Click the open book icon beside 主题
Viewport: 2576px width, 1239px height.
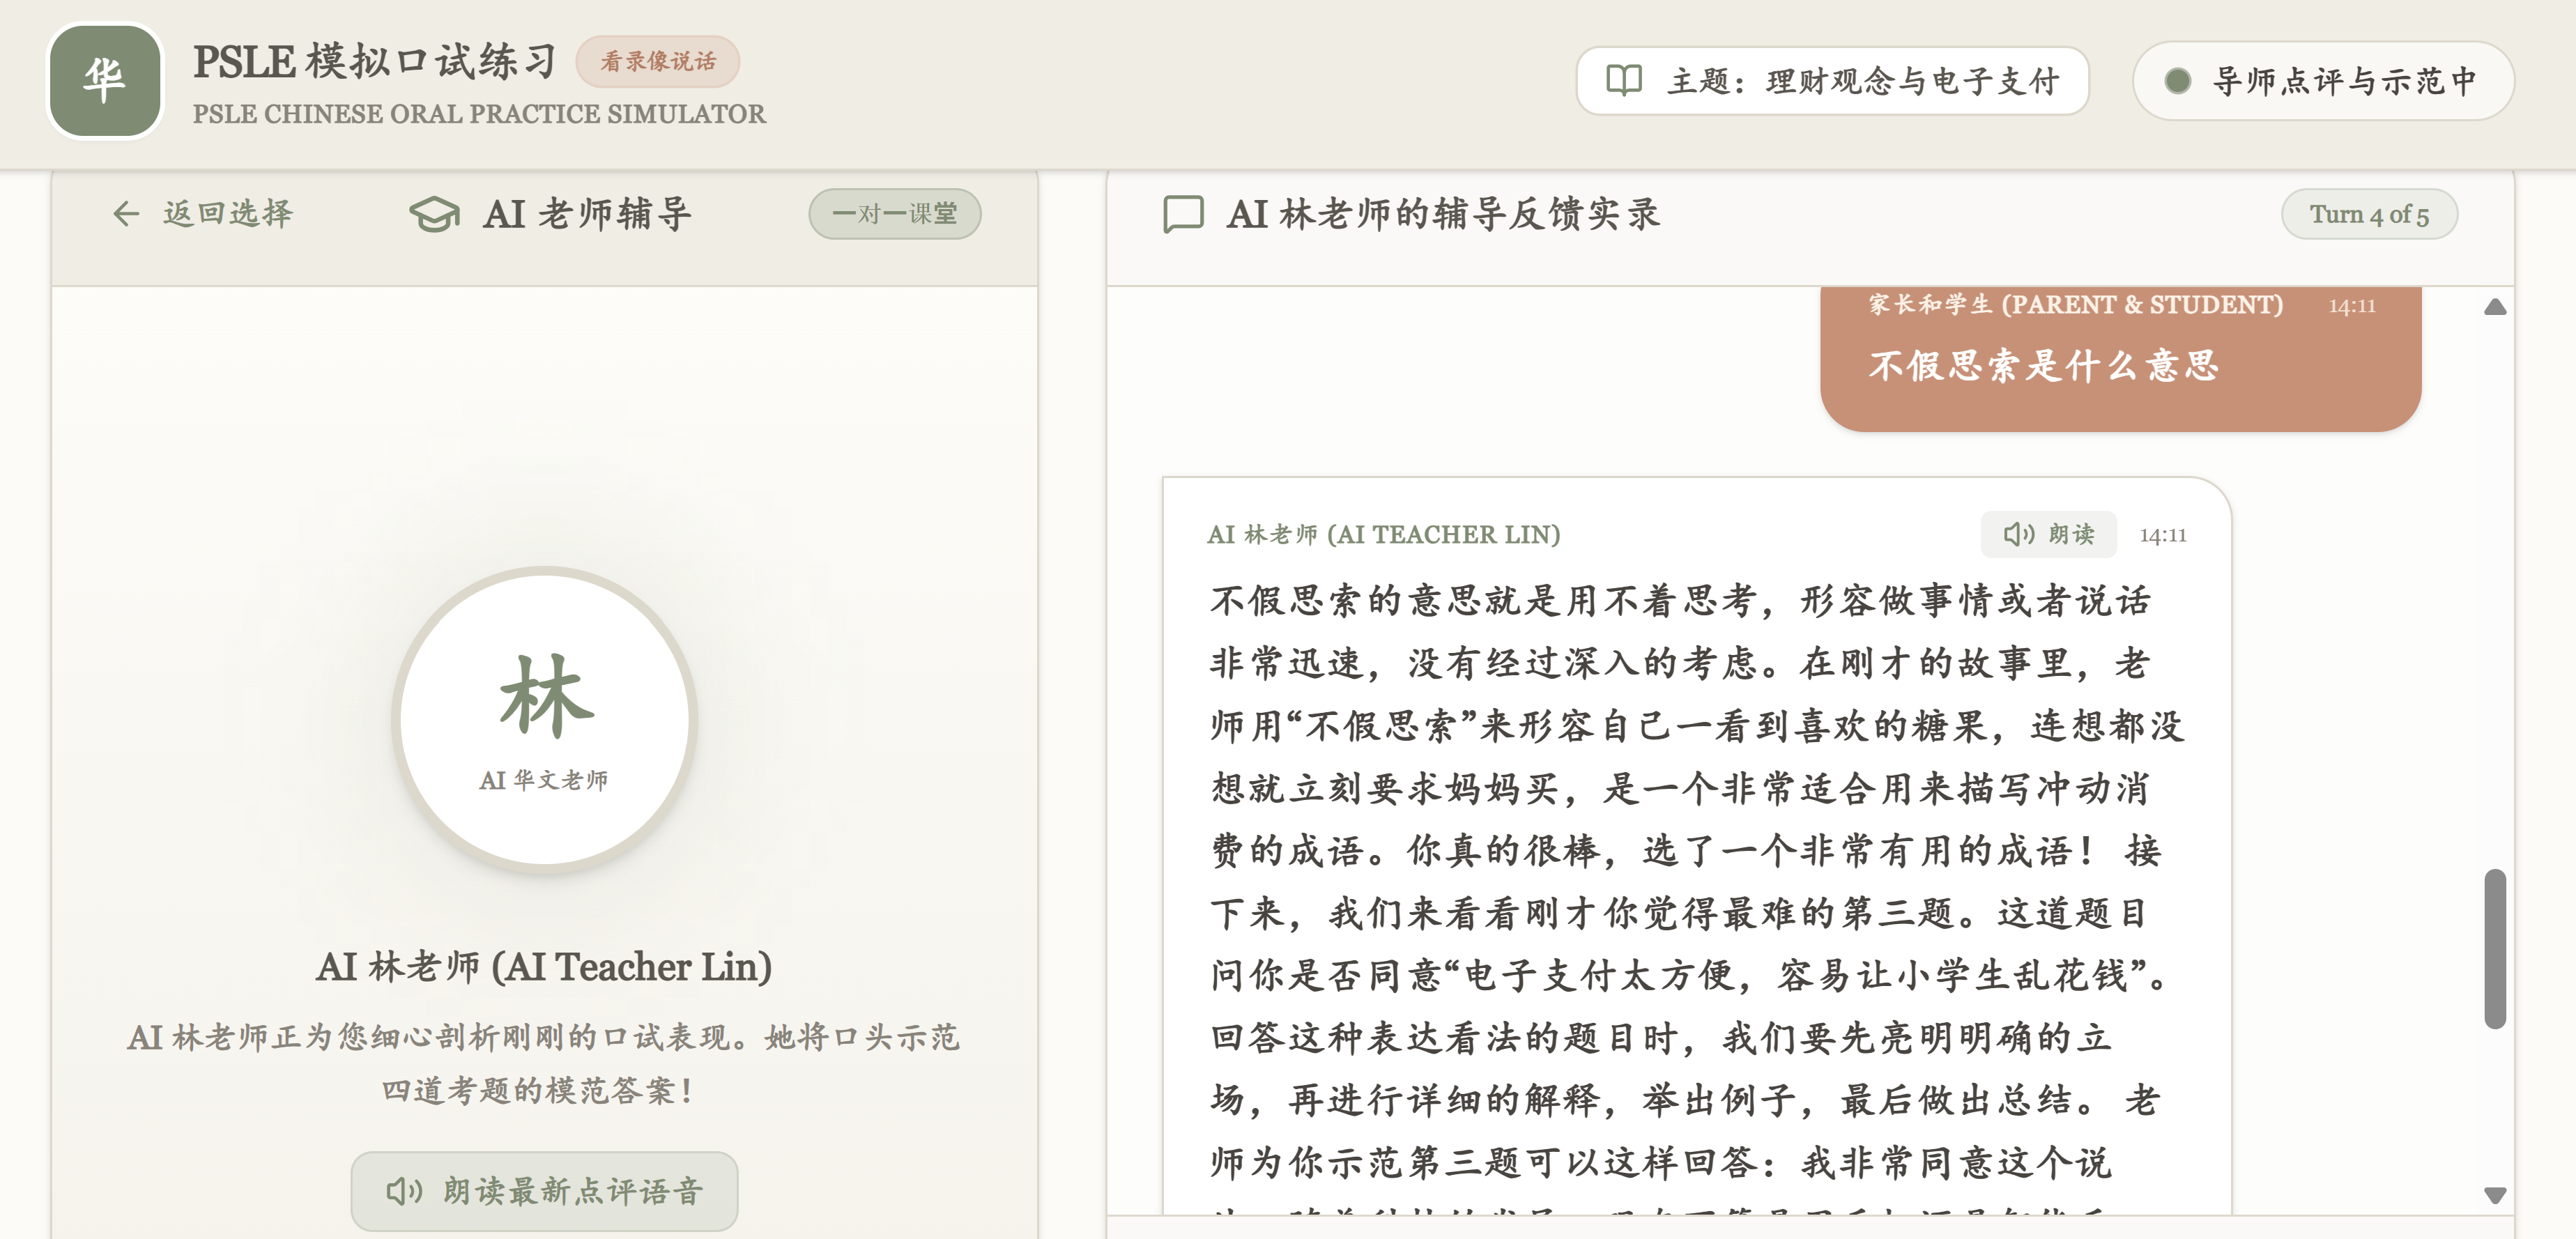coord(1623,80)
